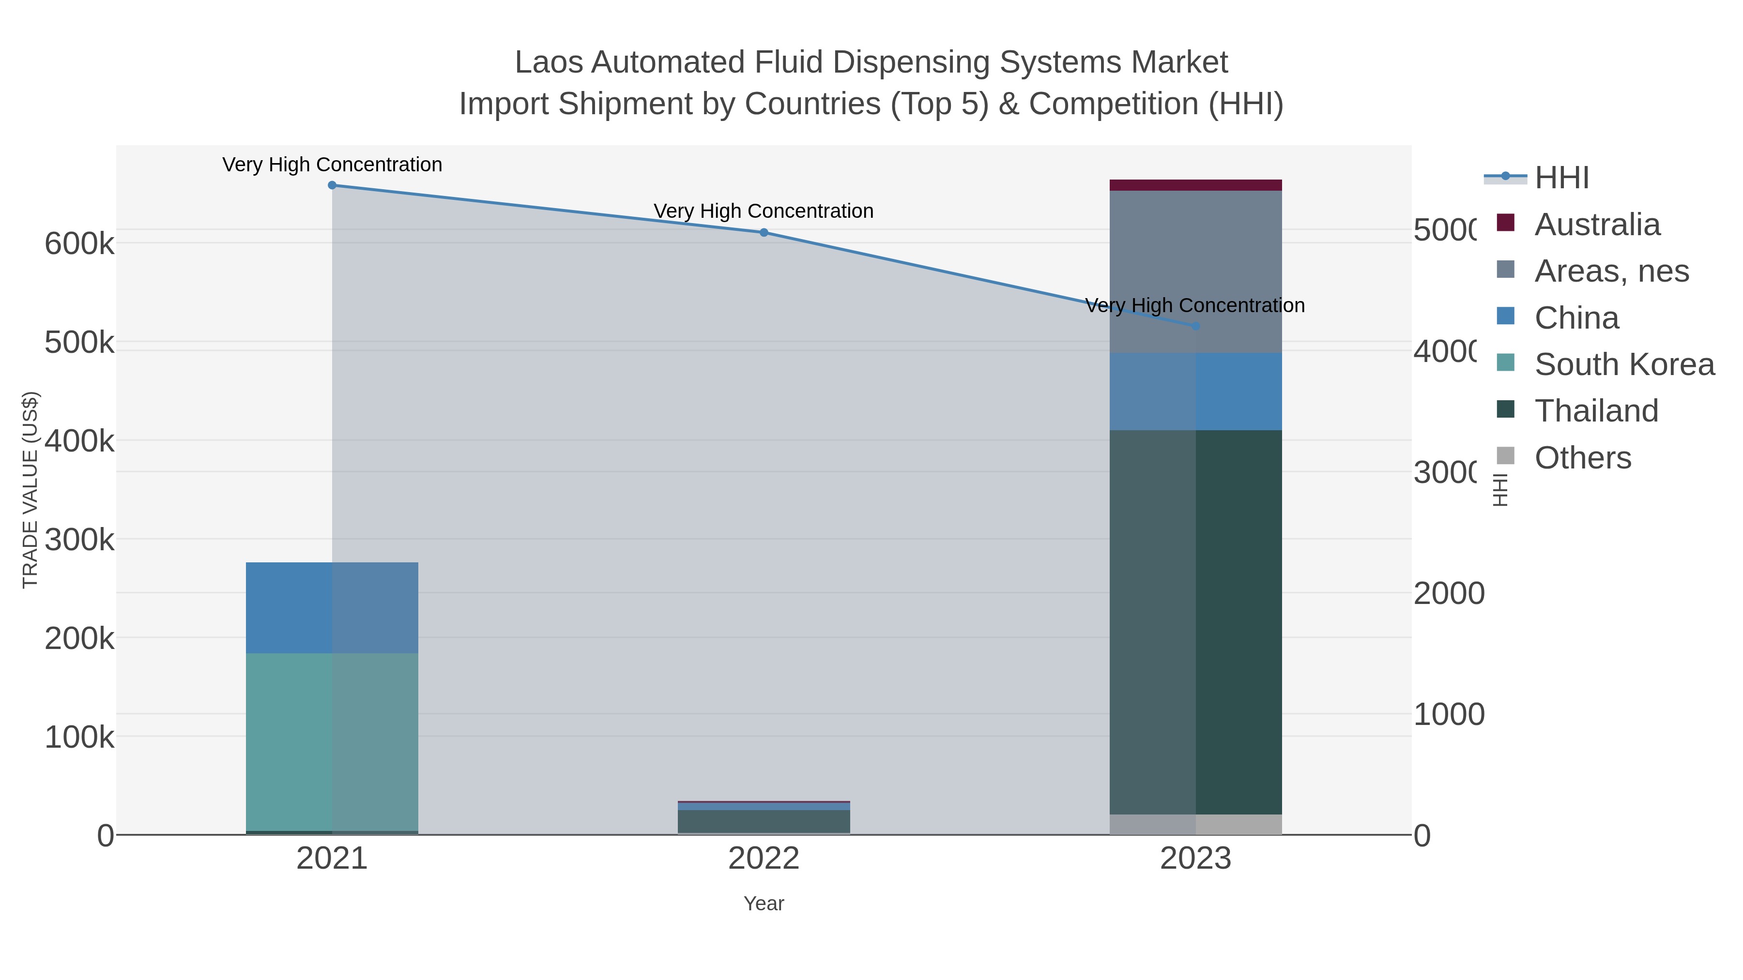
Task: Toggle the HHI legend entry
Action: [x=1537, y=178]
